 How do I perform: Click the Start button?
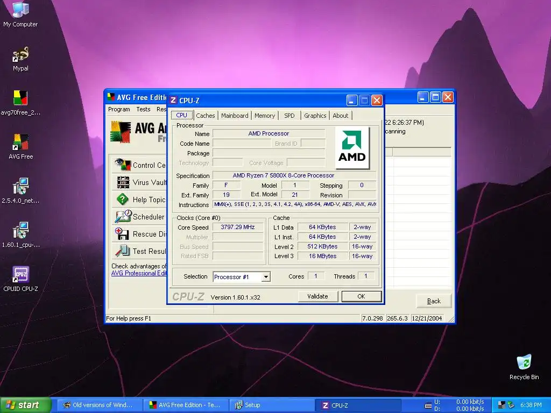[x=25, y=405]
